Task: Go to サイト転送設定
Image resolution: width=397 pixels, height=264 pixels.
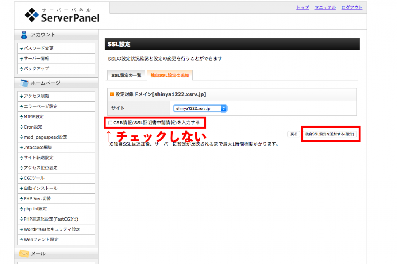Action: click(56, 158)
